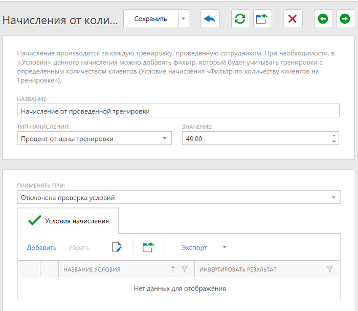This screenshot has width=358, height=311.
Task: Increase Значение with the up spinner arrow
Action: pos(334,135)
